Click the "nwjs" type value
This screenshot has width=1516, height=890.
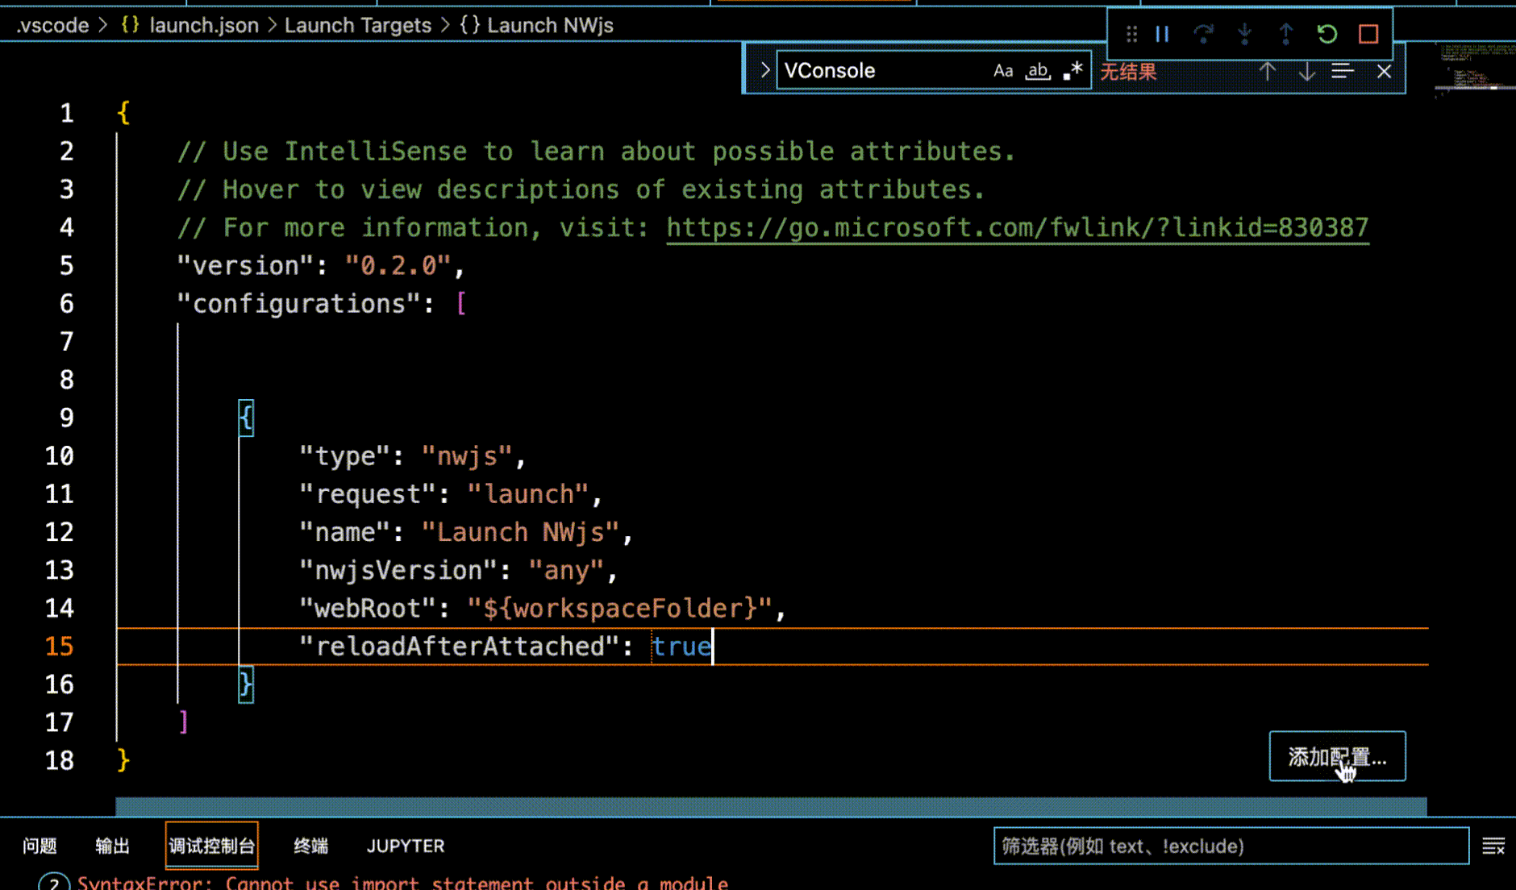pos(468,456)
